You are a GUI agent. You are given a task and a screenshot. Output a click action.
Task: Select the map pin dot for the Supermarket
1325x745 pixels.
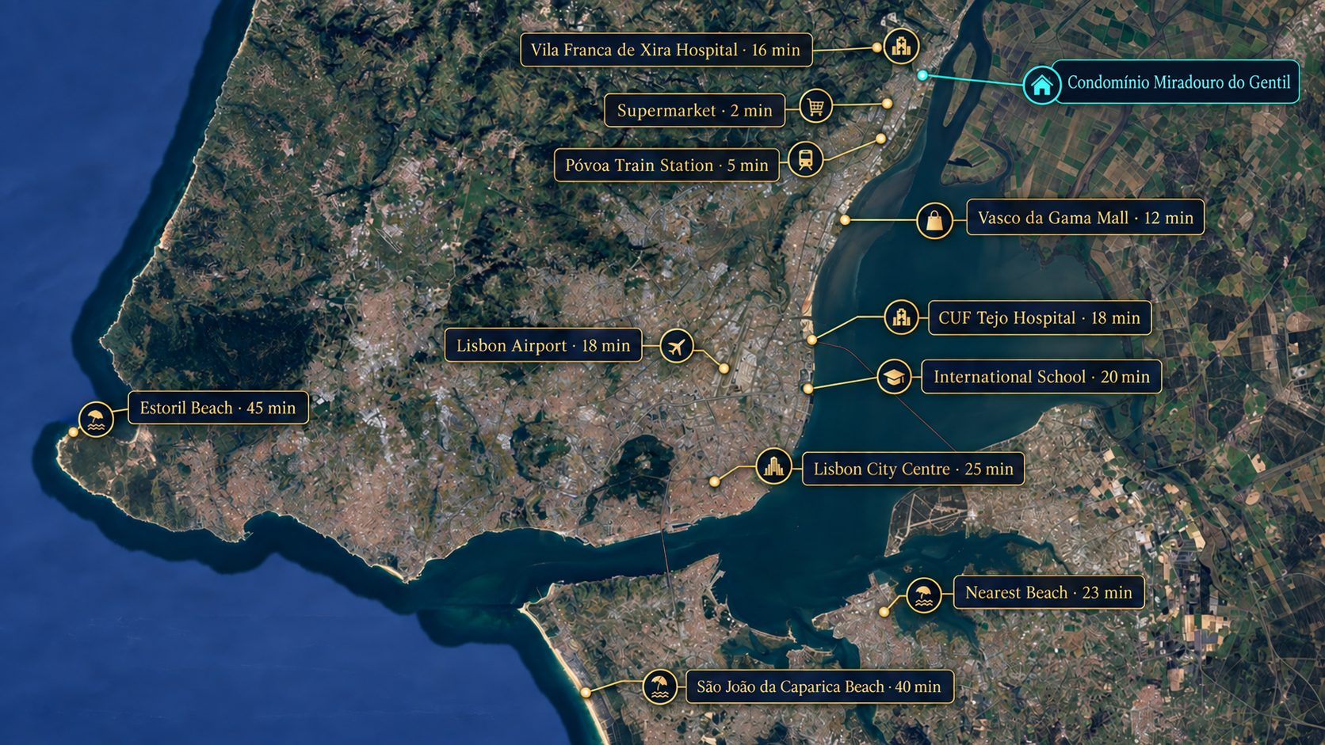pos(887,104)
